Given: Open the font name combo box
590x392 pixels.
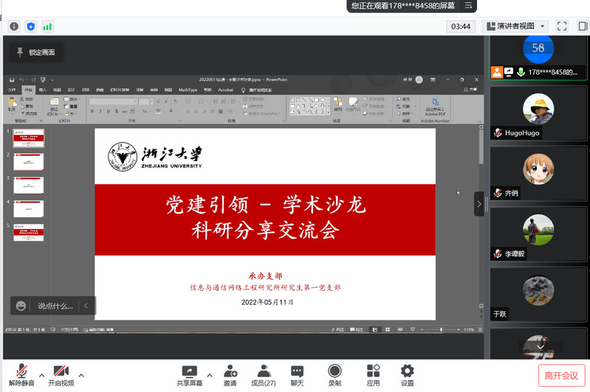Looking at the screenshot, I should (x=113, y=102).
